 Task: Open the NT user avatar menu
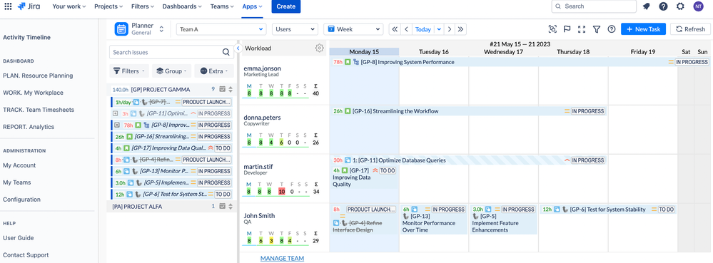coord(698,6)
